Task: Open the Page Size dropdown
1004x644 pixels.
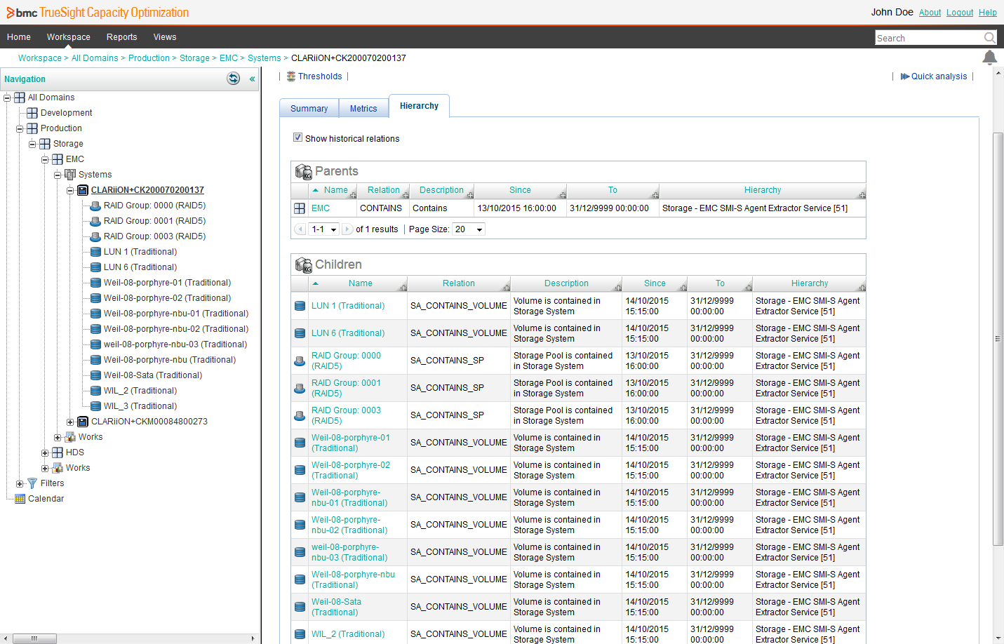Action: point(469,229)
